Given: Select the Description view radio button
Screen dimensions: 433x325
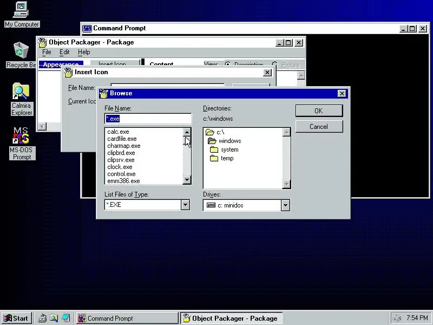Looking at the screenshot, I should 227,64.
